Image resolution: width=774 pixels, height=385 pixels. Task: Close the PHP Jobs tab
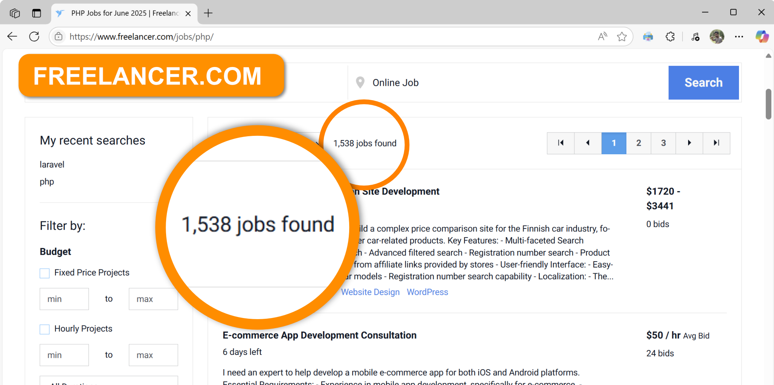coord(188,14)
